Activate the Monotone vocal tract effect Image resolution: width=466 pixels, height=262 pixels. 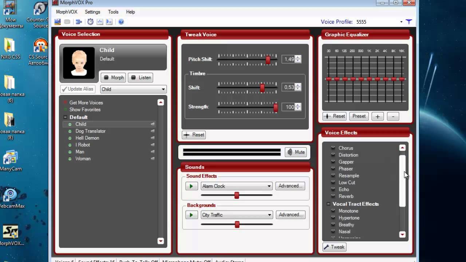tap(333, 211)
